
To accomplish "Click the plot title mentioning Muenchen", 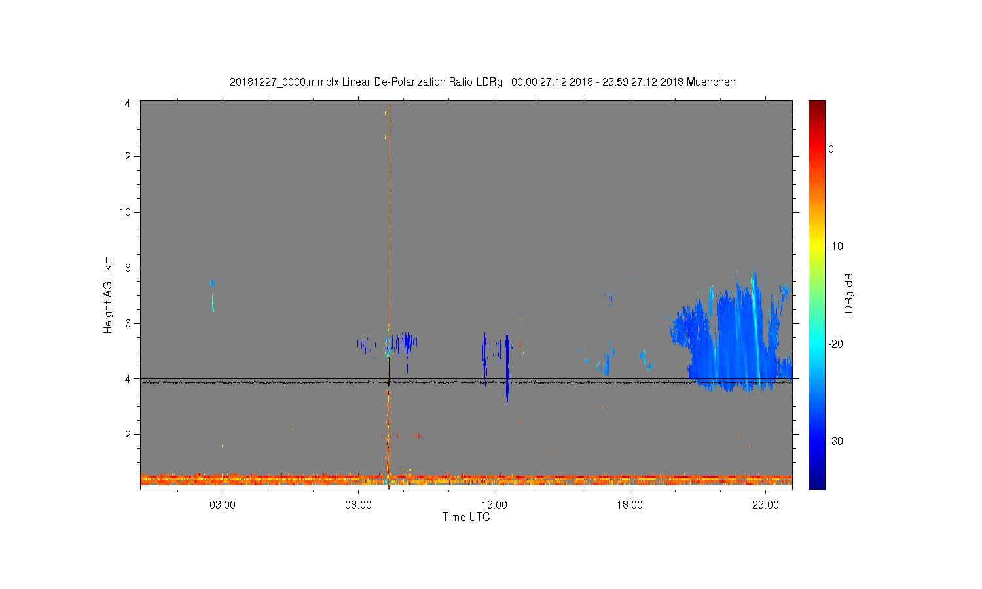I will [x=482, y=82].
